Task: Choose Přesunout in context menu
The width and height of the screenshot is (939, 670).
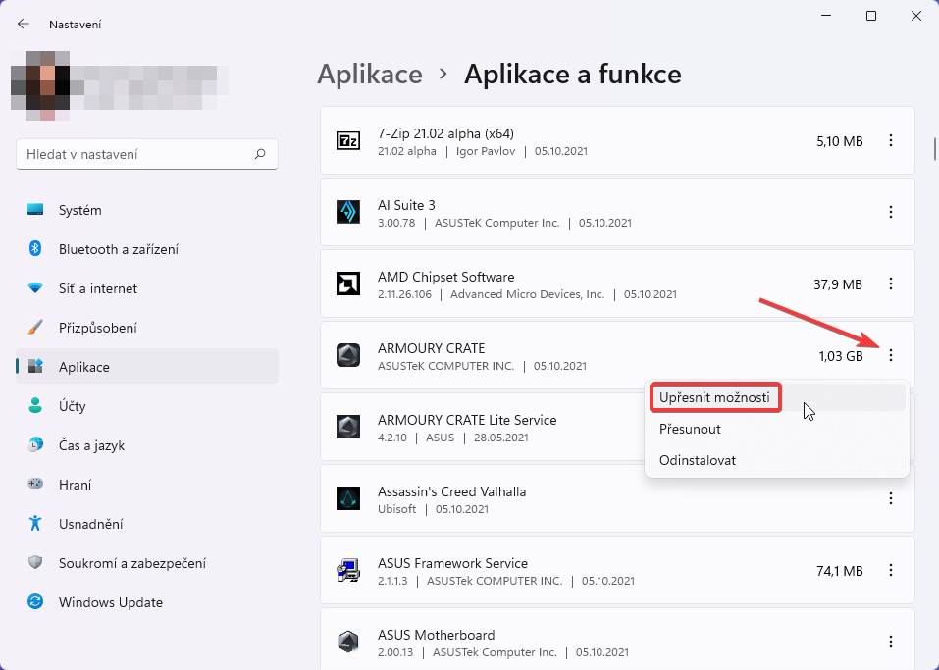Action: (x=777, y=429)
